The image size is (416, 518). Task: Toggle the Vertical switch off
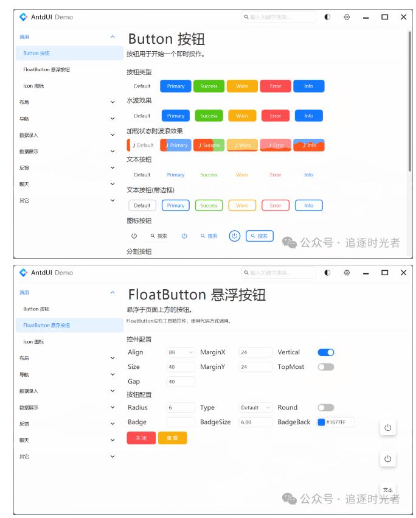(x=326, y=352)
